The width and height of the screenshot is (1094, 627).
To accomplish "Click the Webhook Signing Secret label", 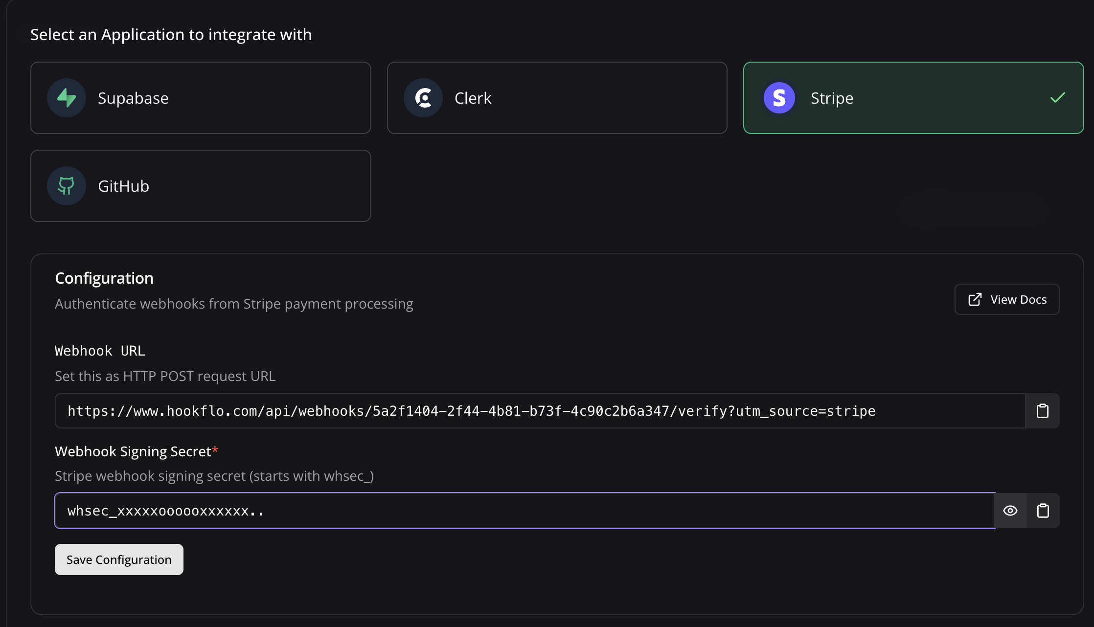I will point(133,451).
